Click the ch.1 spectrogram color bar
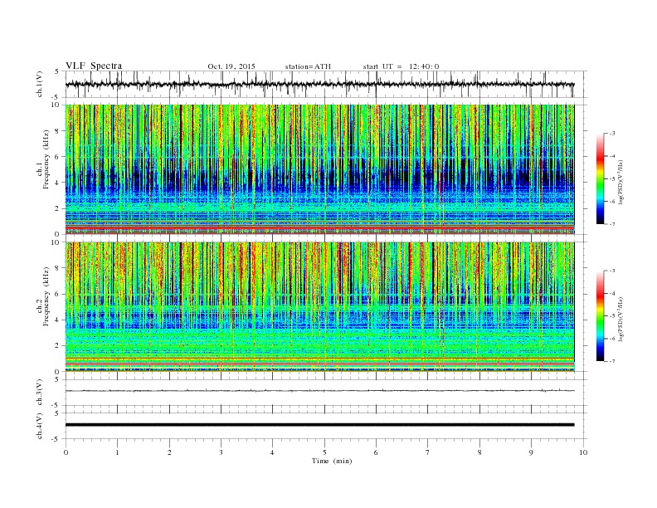 pos(600,178)
